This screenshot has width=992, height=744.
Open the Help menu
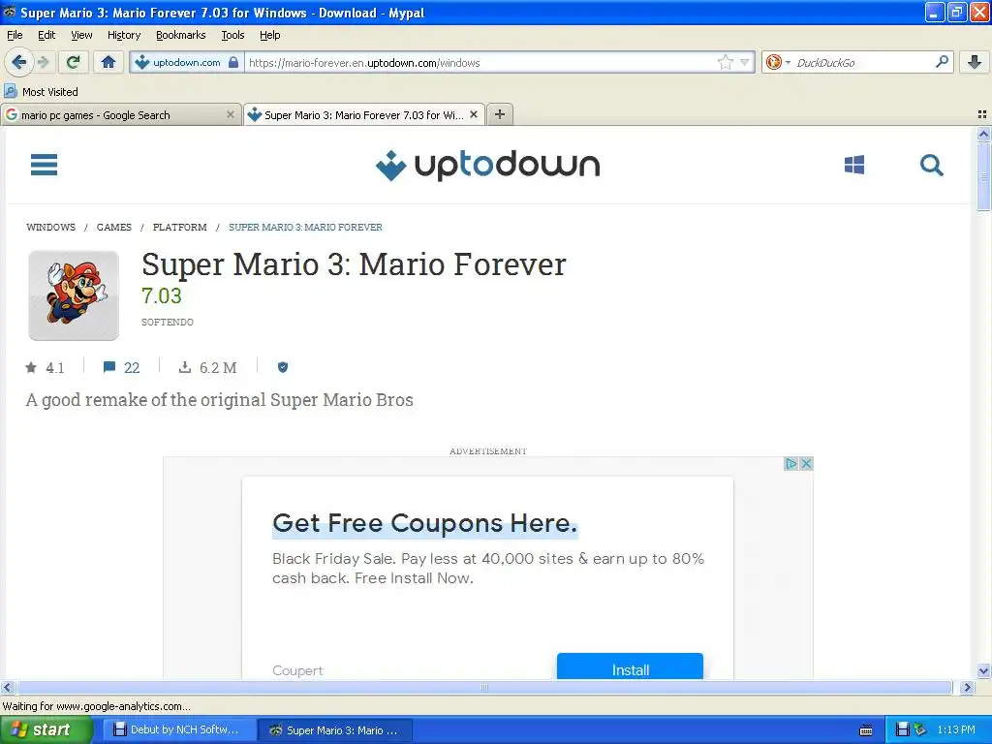point(269,35)
